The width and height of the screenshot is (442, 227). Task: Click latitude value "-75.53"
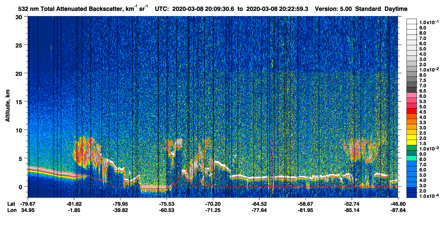(167, 204)
